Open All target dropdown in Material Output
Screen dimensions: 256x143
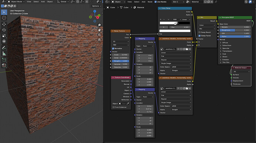click(241, 71)
